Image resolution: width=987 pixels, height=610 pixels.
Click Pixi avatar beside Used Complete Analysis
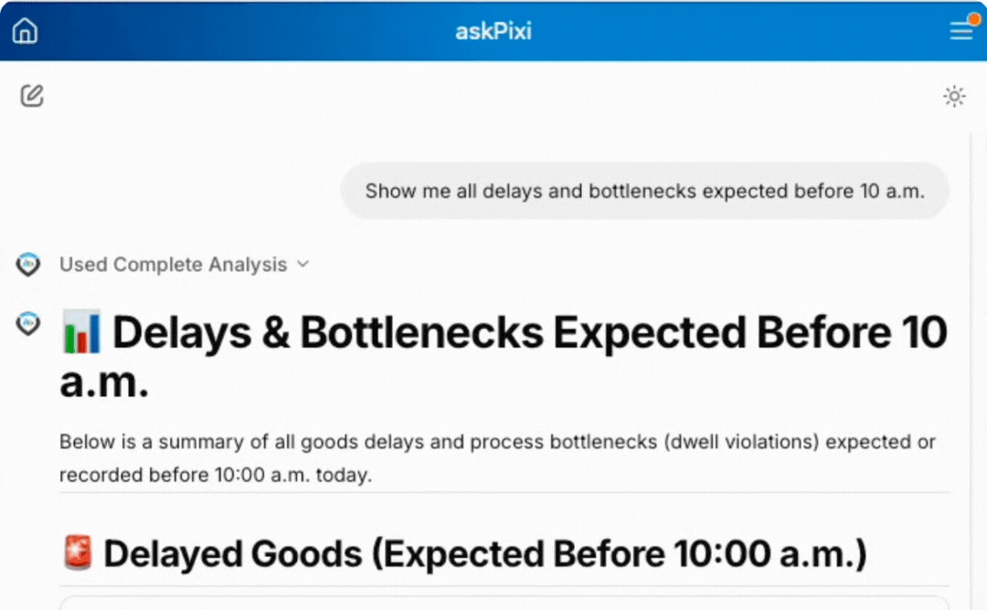[x=28, y=265]
